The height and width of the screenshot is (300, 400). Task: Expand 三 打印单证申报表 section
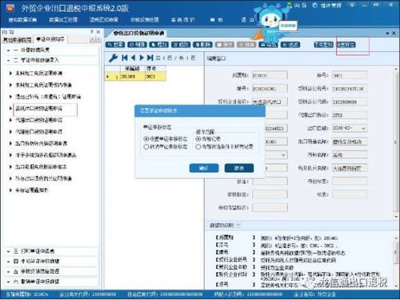tap(52, 251)
